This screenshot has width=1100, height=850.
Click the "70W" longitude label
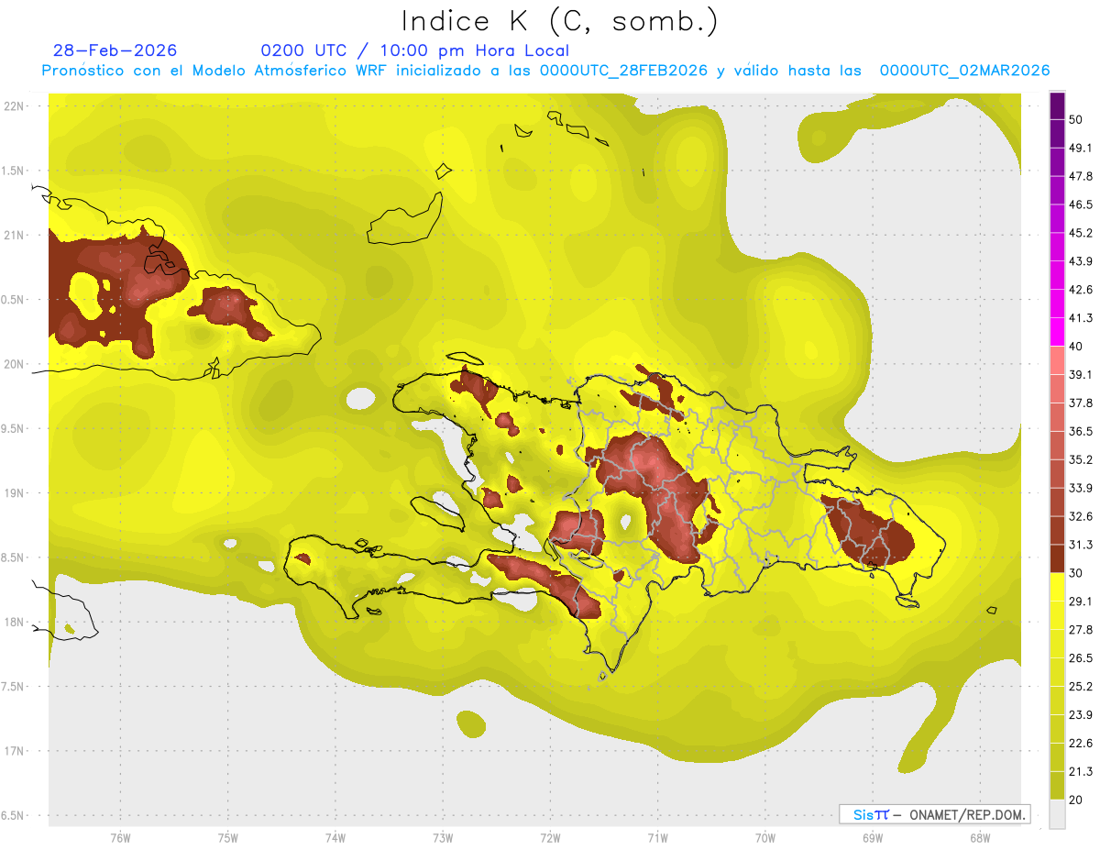(x=765, y=838)
